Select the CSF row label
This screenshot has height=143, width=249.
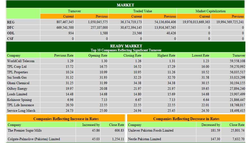(x=10, y=38)
